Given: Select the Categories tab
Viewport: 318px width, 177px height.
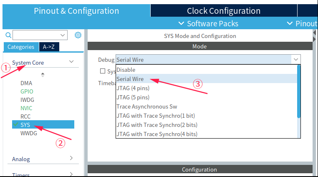Looking at the screenshot, I should coord(21,47).
